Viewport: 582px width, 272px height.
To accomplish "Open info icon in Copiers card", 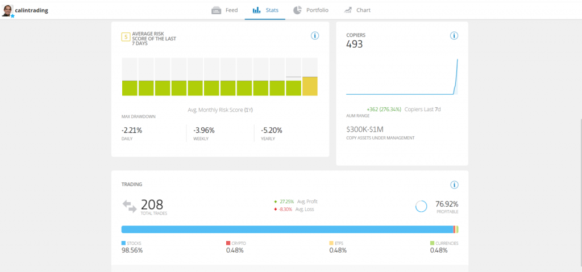I will tap(454, 36).
